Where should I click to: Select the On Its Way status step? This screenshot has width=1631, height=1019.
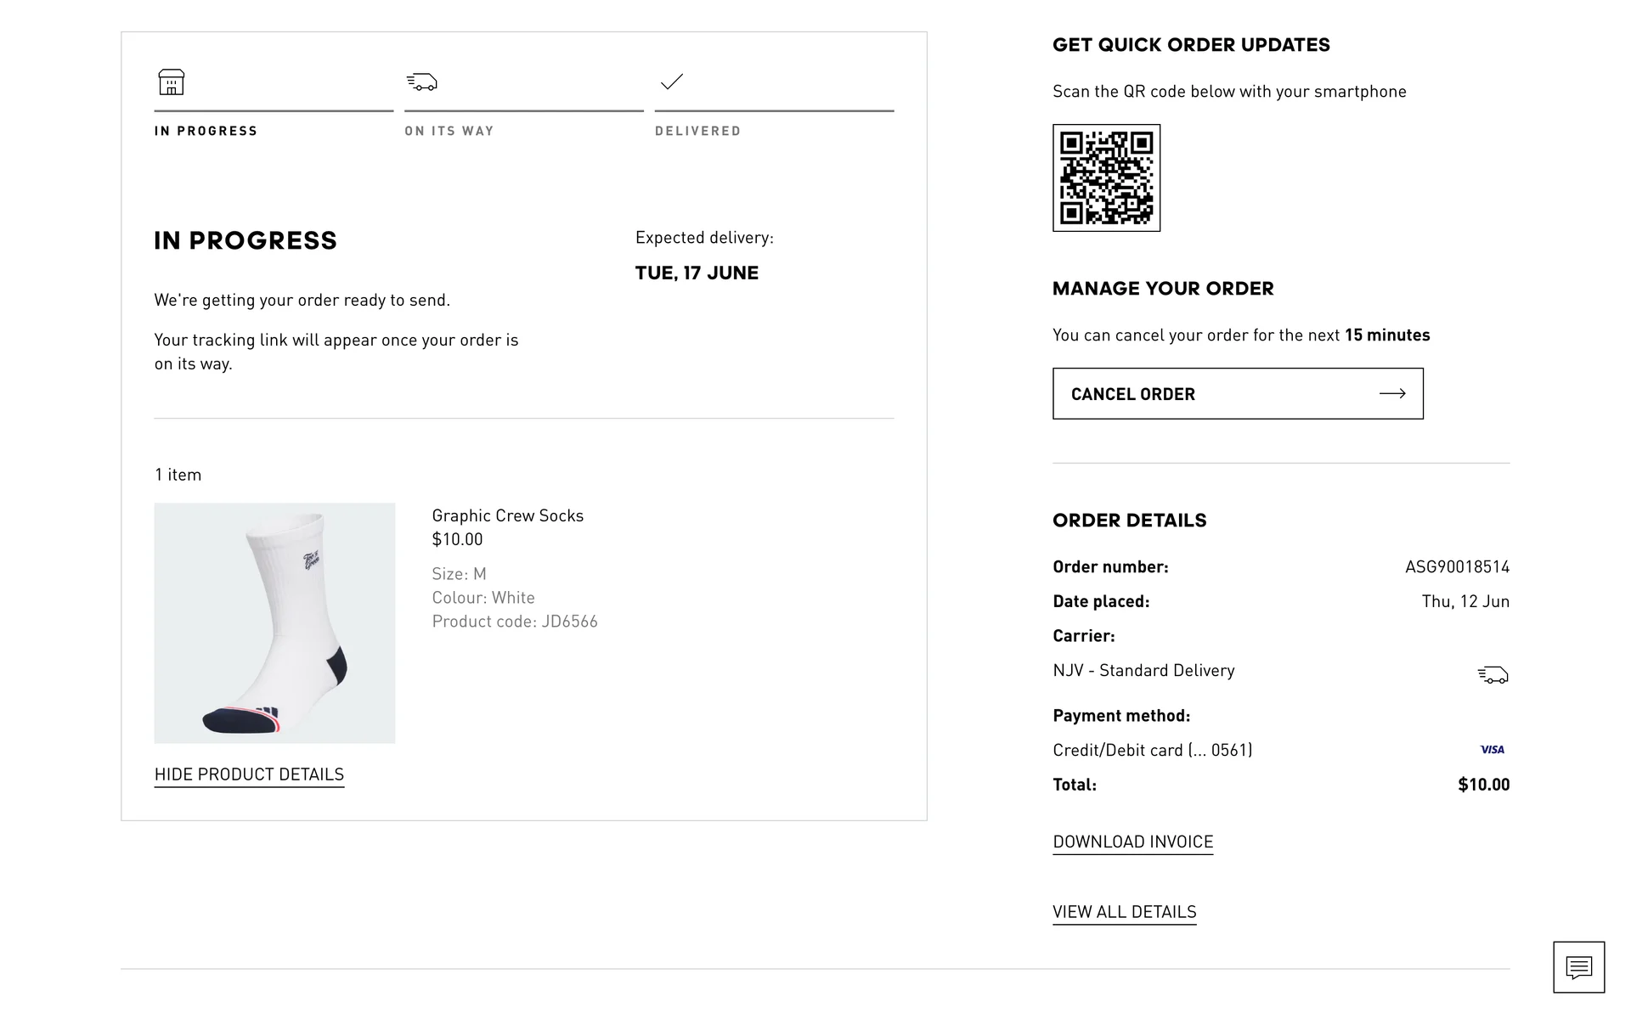pos(449,131)
